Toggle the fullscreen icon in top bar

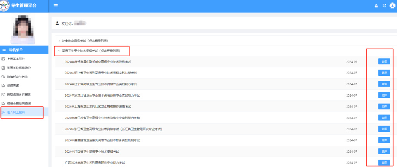(x=384, y=6)
